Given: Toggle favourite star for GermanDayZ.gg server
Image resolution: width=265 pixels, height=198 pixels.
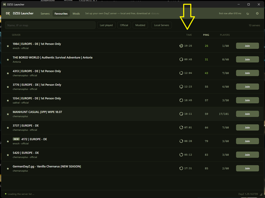Looking at the screenshot, I should pyautogui.click(x=8, y=169).
